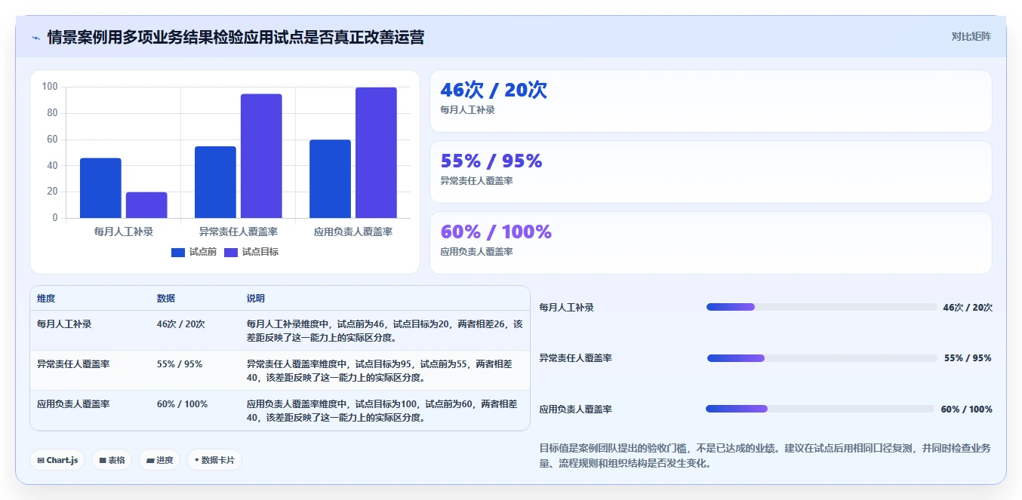Click the 46次 / 20次 table cell

[x=180, y=324]
